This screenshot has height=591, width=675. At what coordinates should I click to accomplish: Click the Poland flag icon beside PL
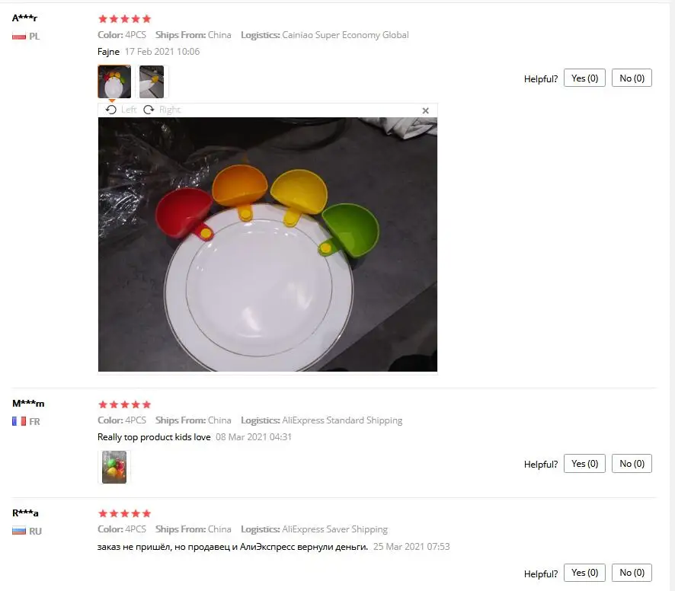[19, 37]
